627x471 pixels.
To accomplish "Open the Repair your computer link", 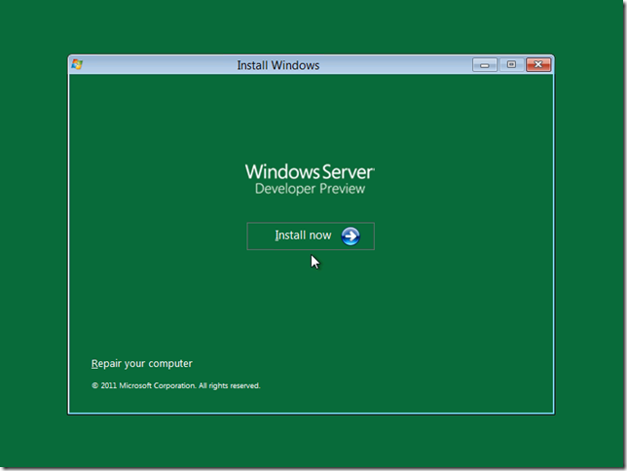I will (142, 363).
